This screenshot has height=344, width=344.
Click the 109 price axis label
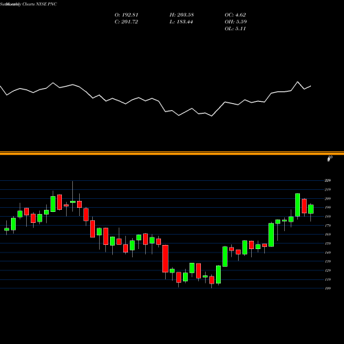point(327,288)
